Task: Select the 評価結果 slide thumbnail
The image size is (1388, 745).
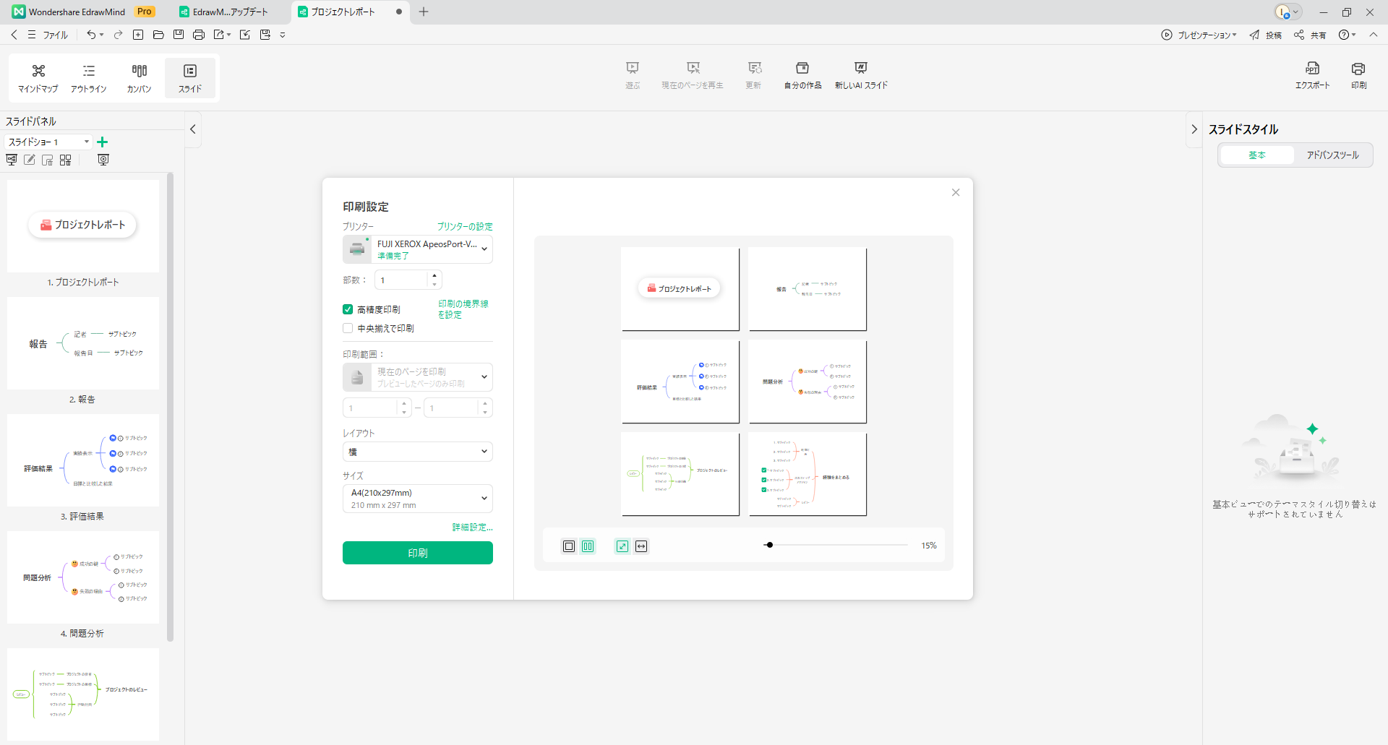Action: click(83, 461)
